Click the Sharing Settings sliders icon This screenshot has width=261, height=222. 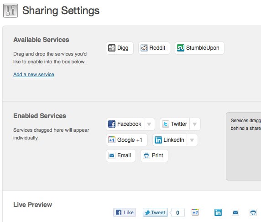coord(10,10)
